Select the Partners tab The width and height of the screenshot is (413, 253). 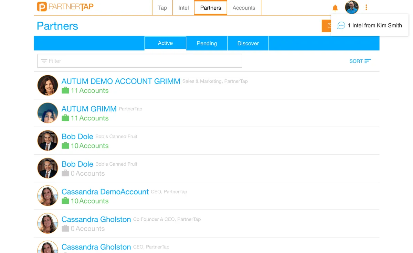211,8
